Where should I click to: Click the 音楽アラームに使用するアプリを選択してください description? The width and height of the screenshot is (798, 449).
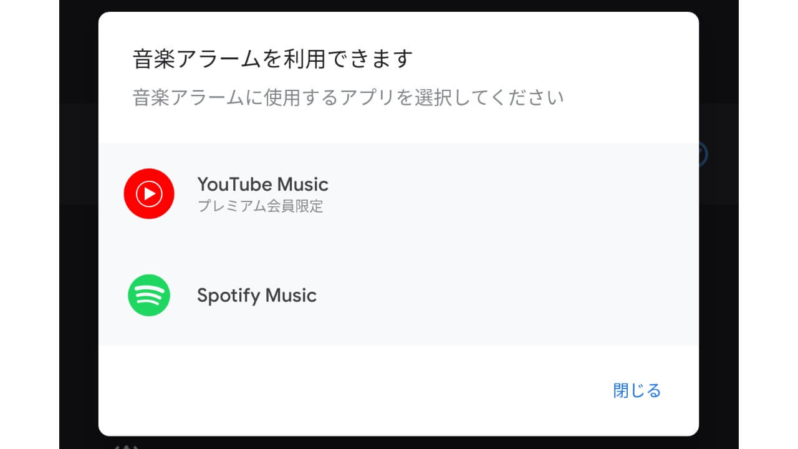[x=348, y=98]
